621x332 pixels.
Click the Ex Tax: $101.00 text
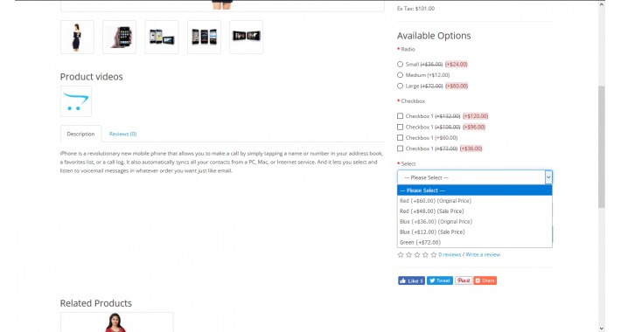(x=415, y=9)
